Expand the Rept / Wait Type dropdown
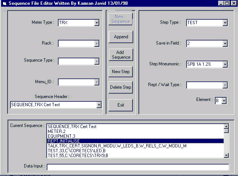 click(x=225, y=85)
